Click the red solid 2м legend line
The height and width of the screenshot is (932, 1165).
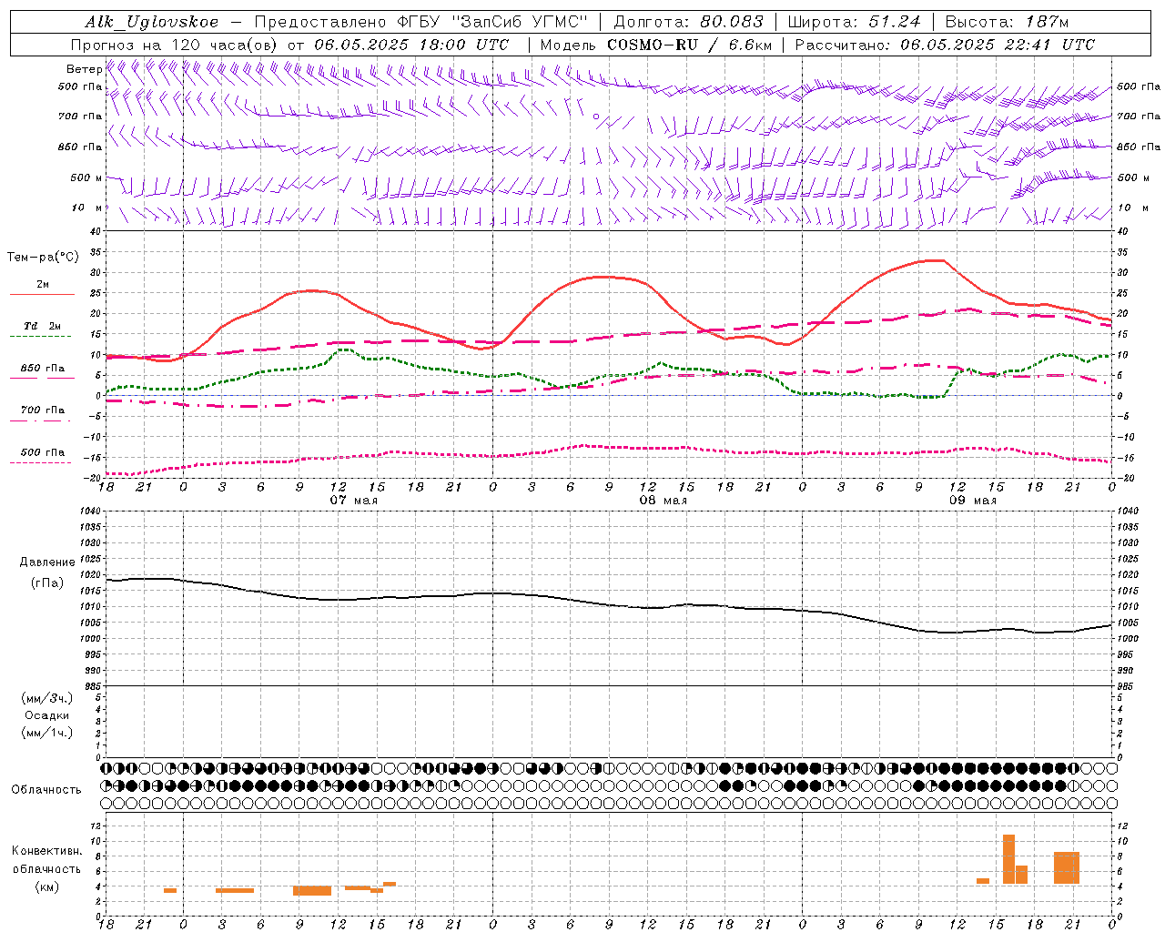[42, 295]
